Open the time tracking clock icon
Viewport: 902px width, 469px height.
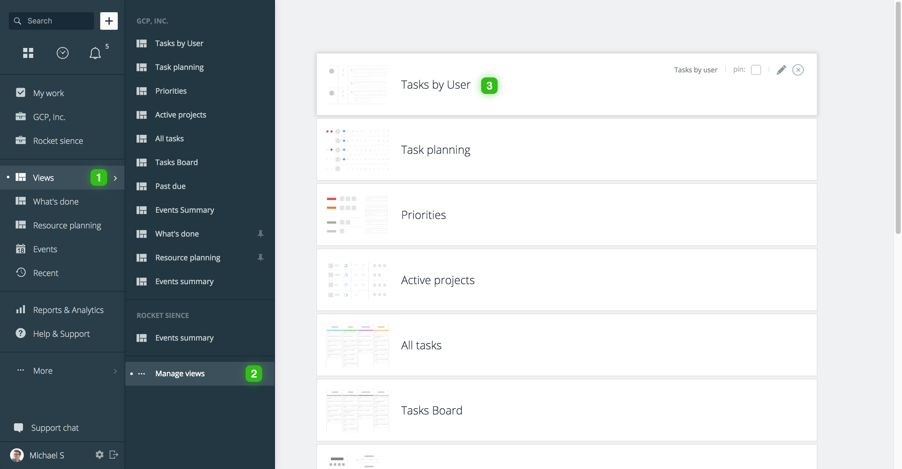click(62, 53)
